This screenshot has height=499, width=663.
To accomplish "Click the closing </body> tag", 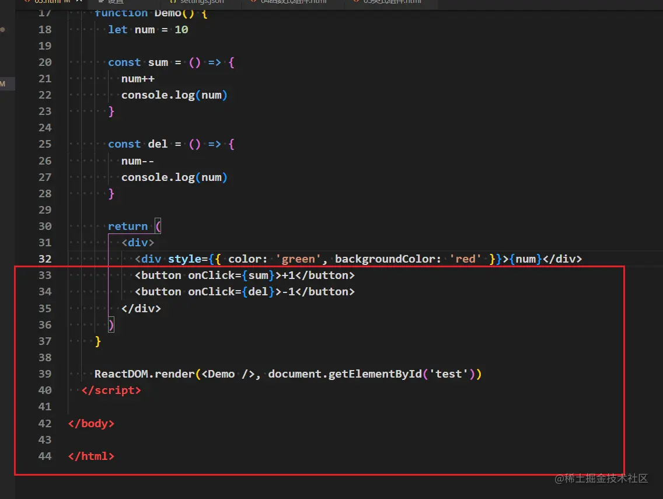I will coord(91,423).
